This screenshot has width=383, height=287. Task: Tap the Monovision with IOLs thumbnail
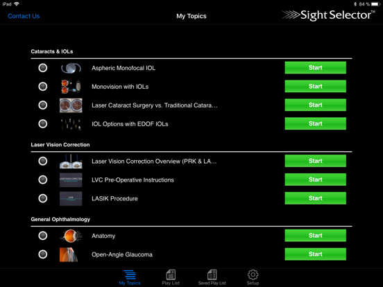[71, 87]
